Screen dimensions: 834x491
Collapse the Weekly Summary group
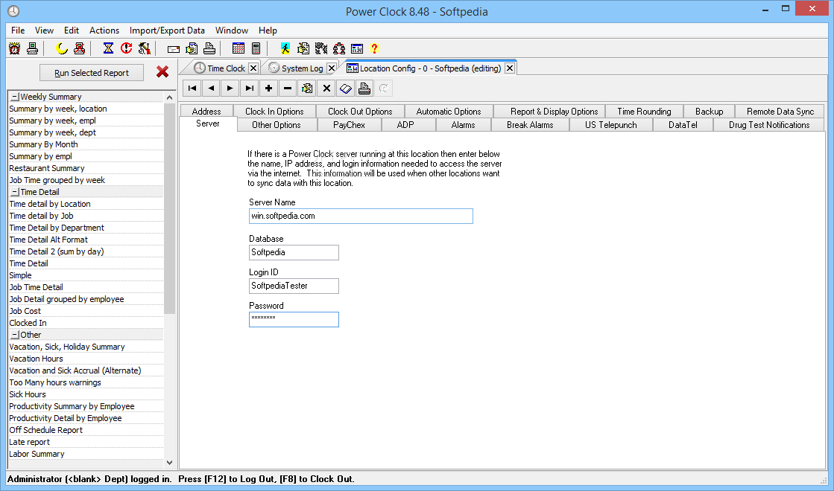15,97
